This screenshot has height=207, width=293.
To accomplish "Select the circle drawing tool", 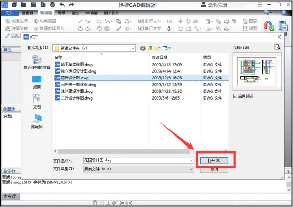I will coord(81,29).
